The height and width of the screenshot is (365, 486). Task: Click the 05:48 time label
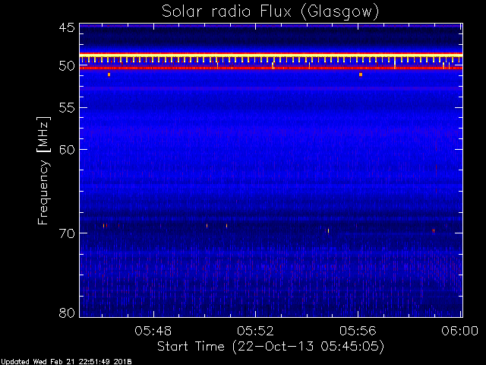tap(153, 331)
